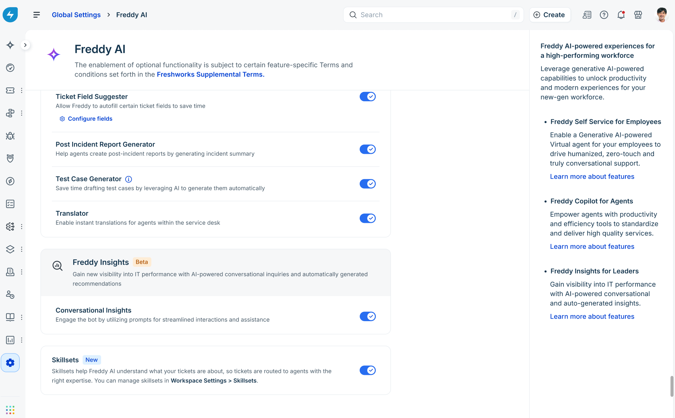Click Learn more under Freddy Insights for Leaders

coord(592,317)
